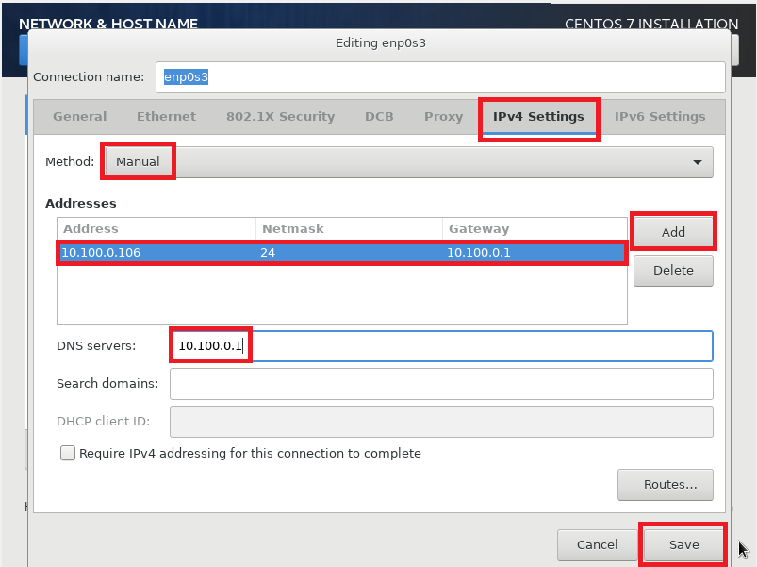The height and width of the screenshot is (567, 757).
Task: Open the Method dropdown showing Manual
Action: [x=409, y=162]
